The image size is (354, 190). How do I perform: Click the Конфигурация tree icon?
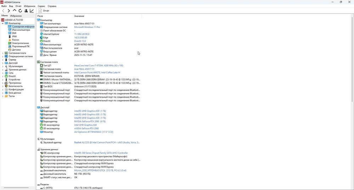tap(6, 89)
